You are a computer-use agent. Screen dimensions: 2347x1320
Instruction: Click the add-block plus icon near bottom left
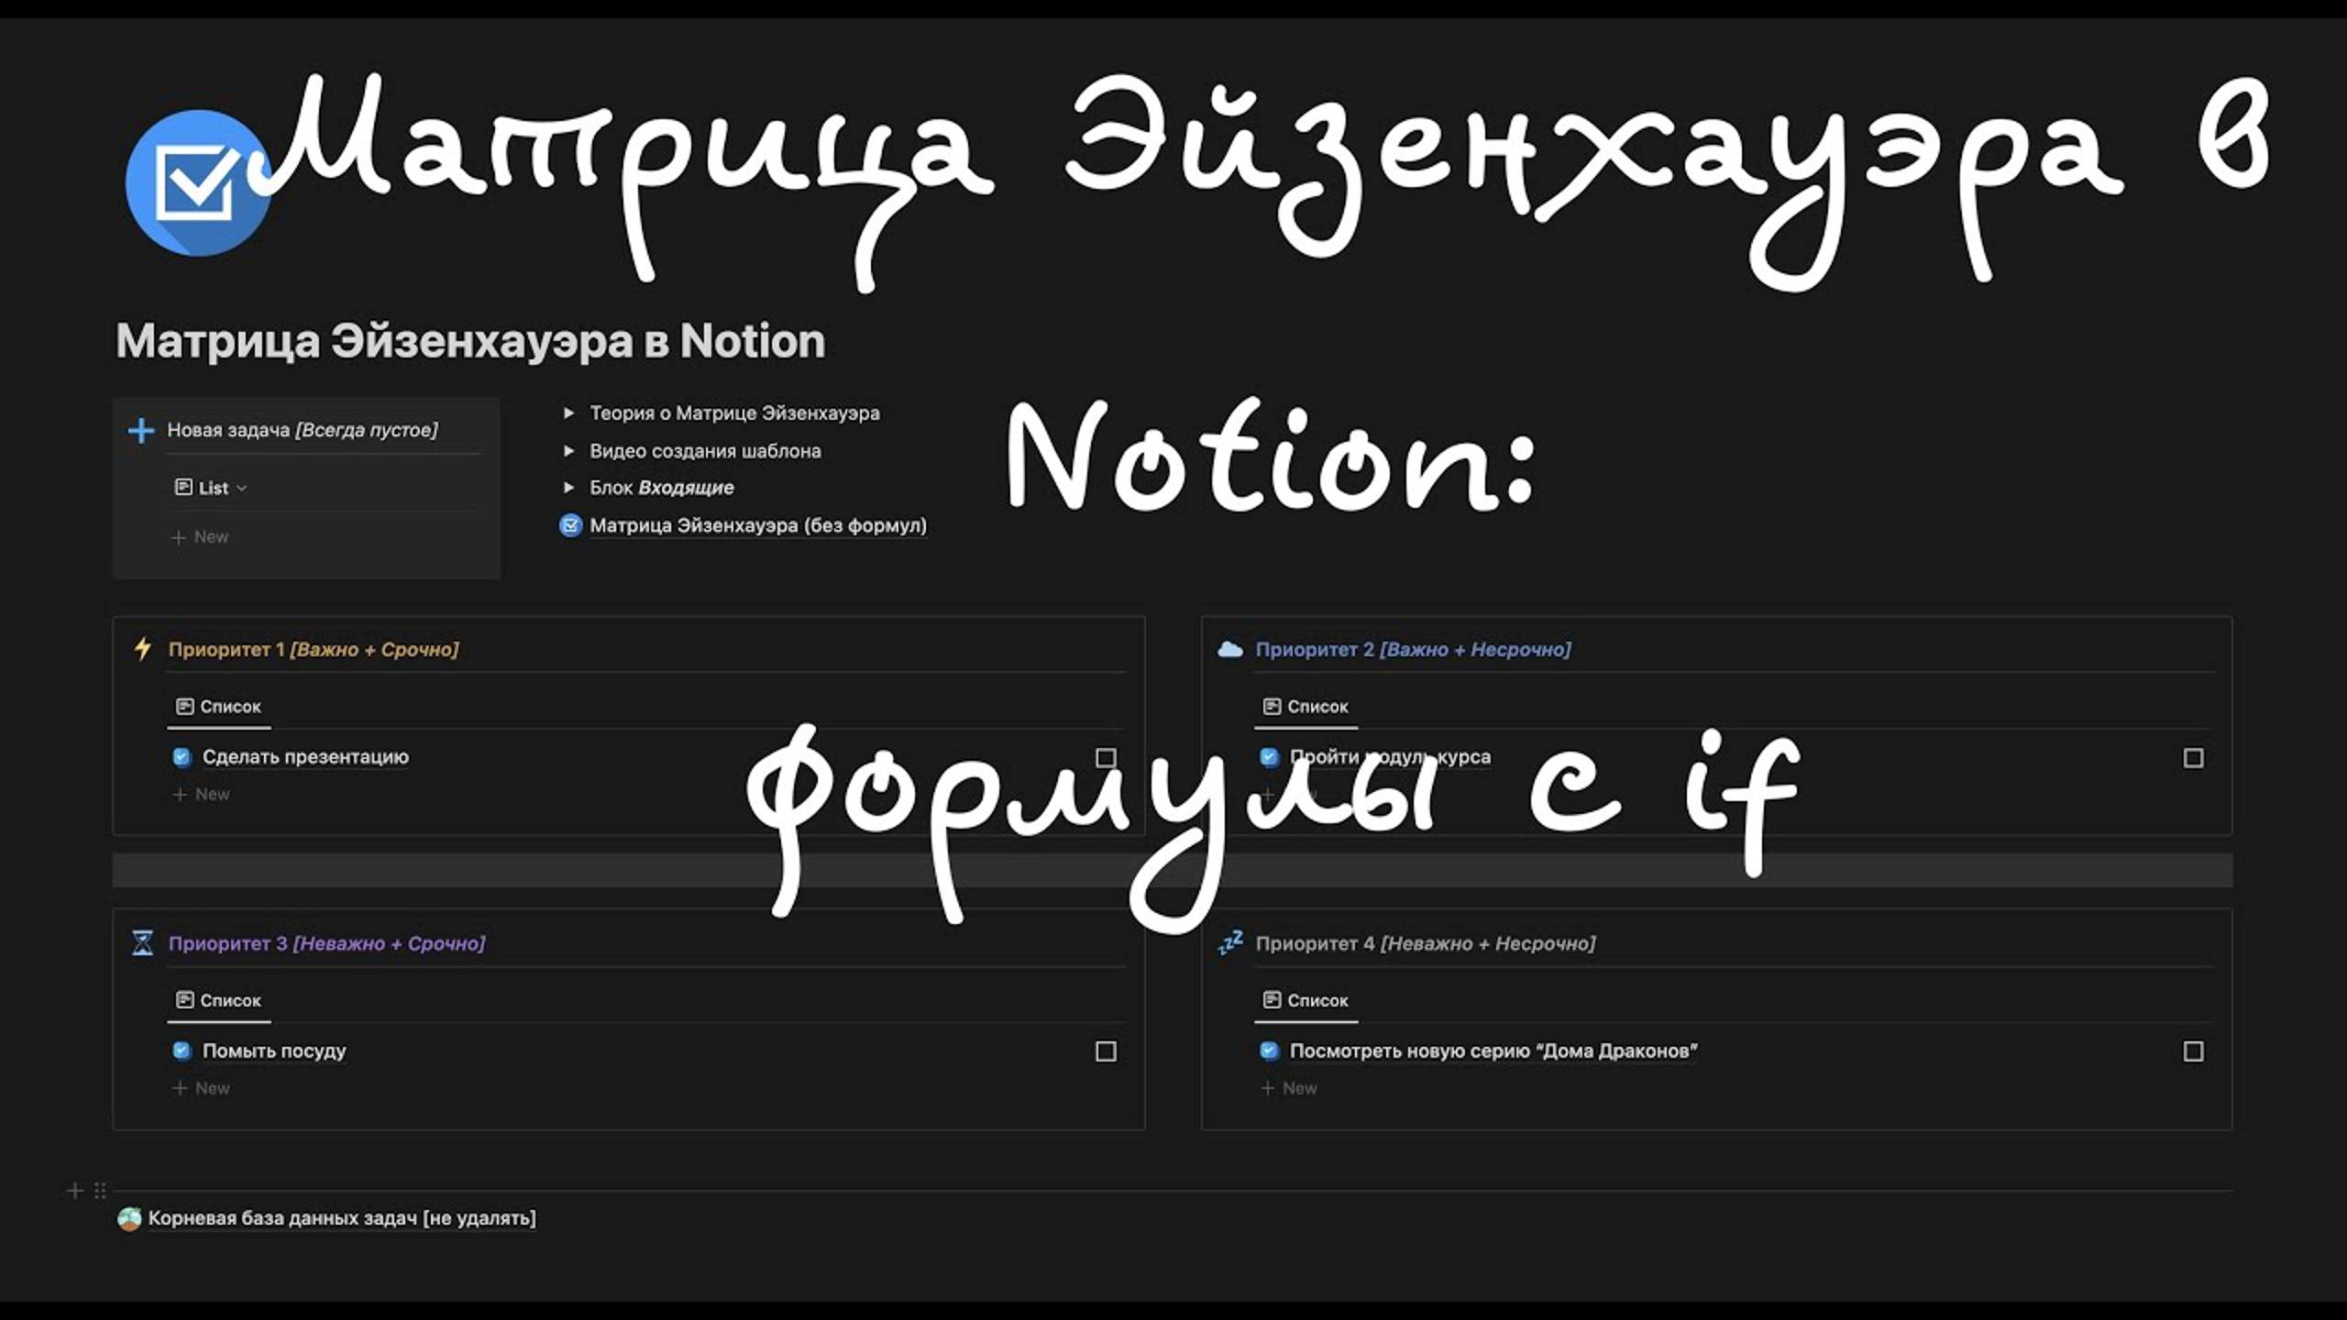coord(74,1189)
